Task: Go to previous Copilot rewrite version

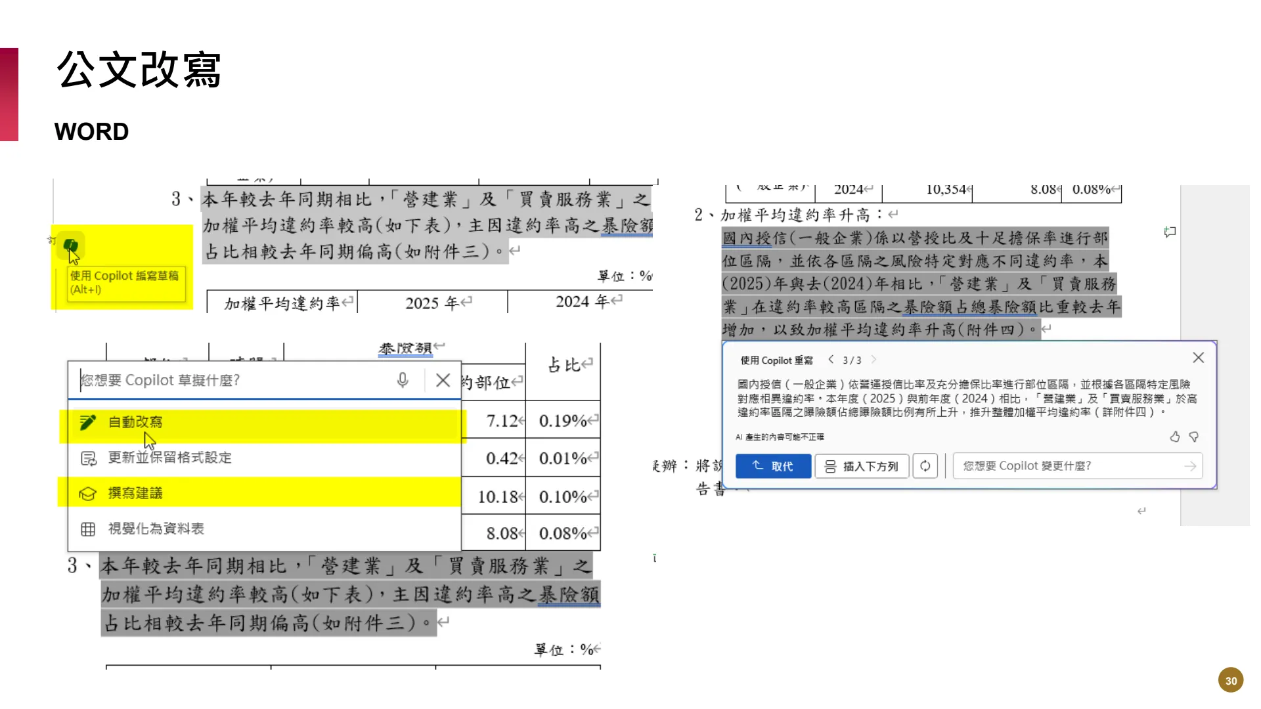Action: tap(831, 359)
